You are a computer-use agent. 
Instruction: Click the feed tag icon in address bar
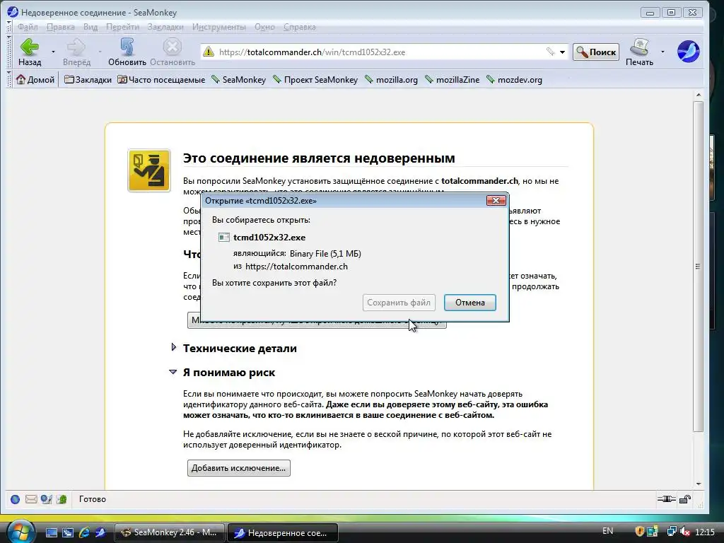tap(550, 52)
